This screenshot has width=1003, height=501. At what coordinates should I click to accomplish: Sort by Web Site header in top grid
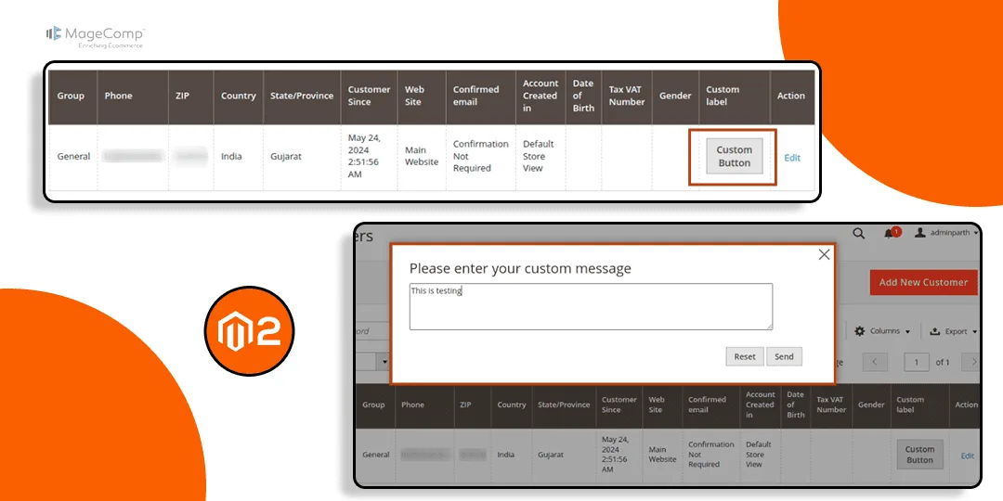point(422,97)
